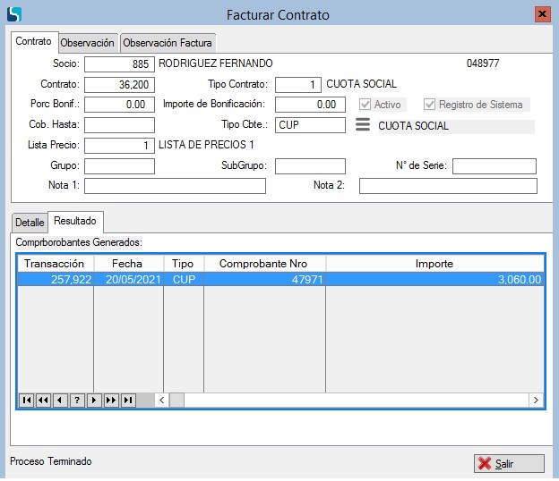
Task: Go to last record in navigator
Action: tap(128, 400)
